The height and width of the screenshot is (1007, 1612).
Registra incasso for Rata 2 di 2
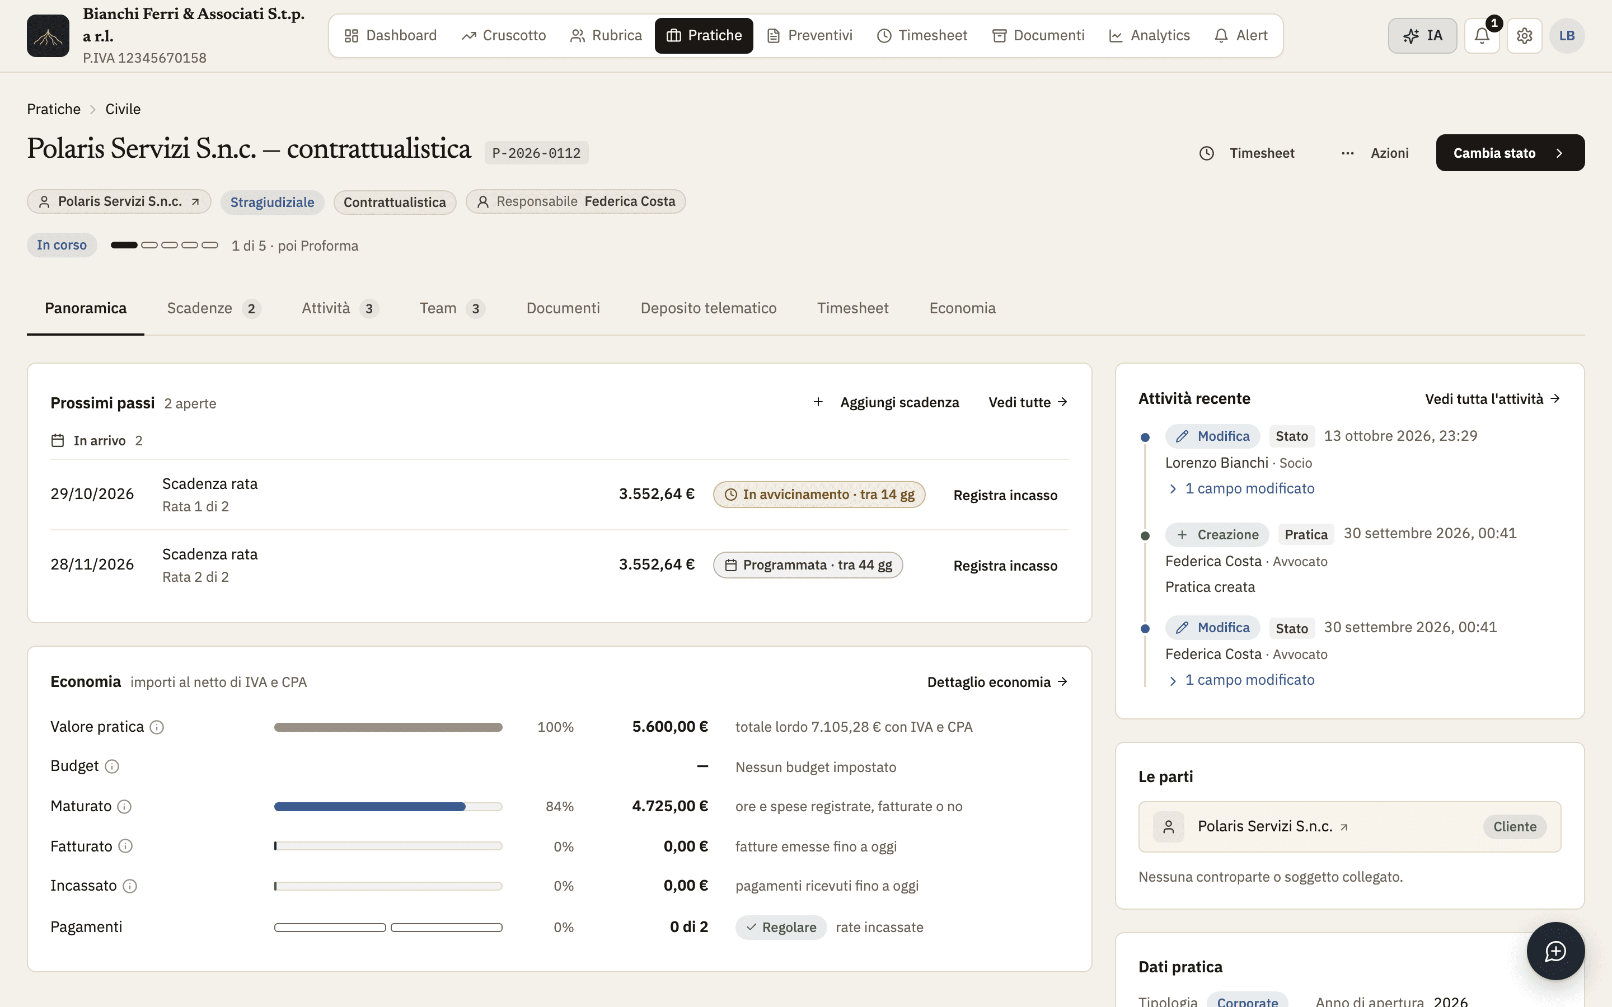tap(1005, 566)
